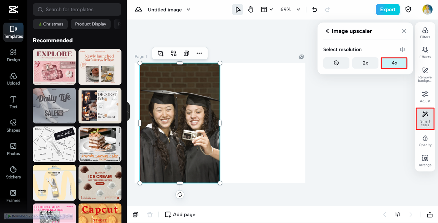438x223 pixels.
Task: Click the replace image icon in floating toolbar
Action: [x=173, y=53]
